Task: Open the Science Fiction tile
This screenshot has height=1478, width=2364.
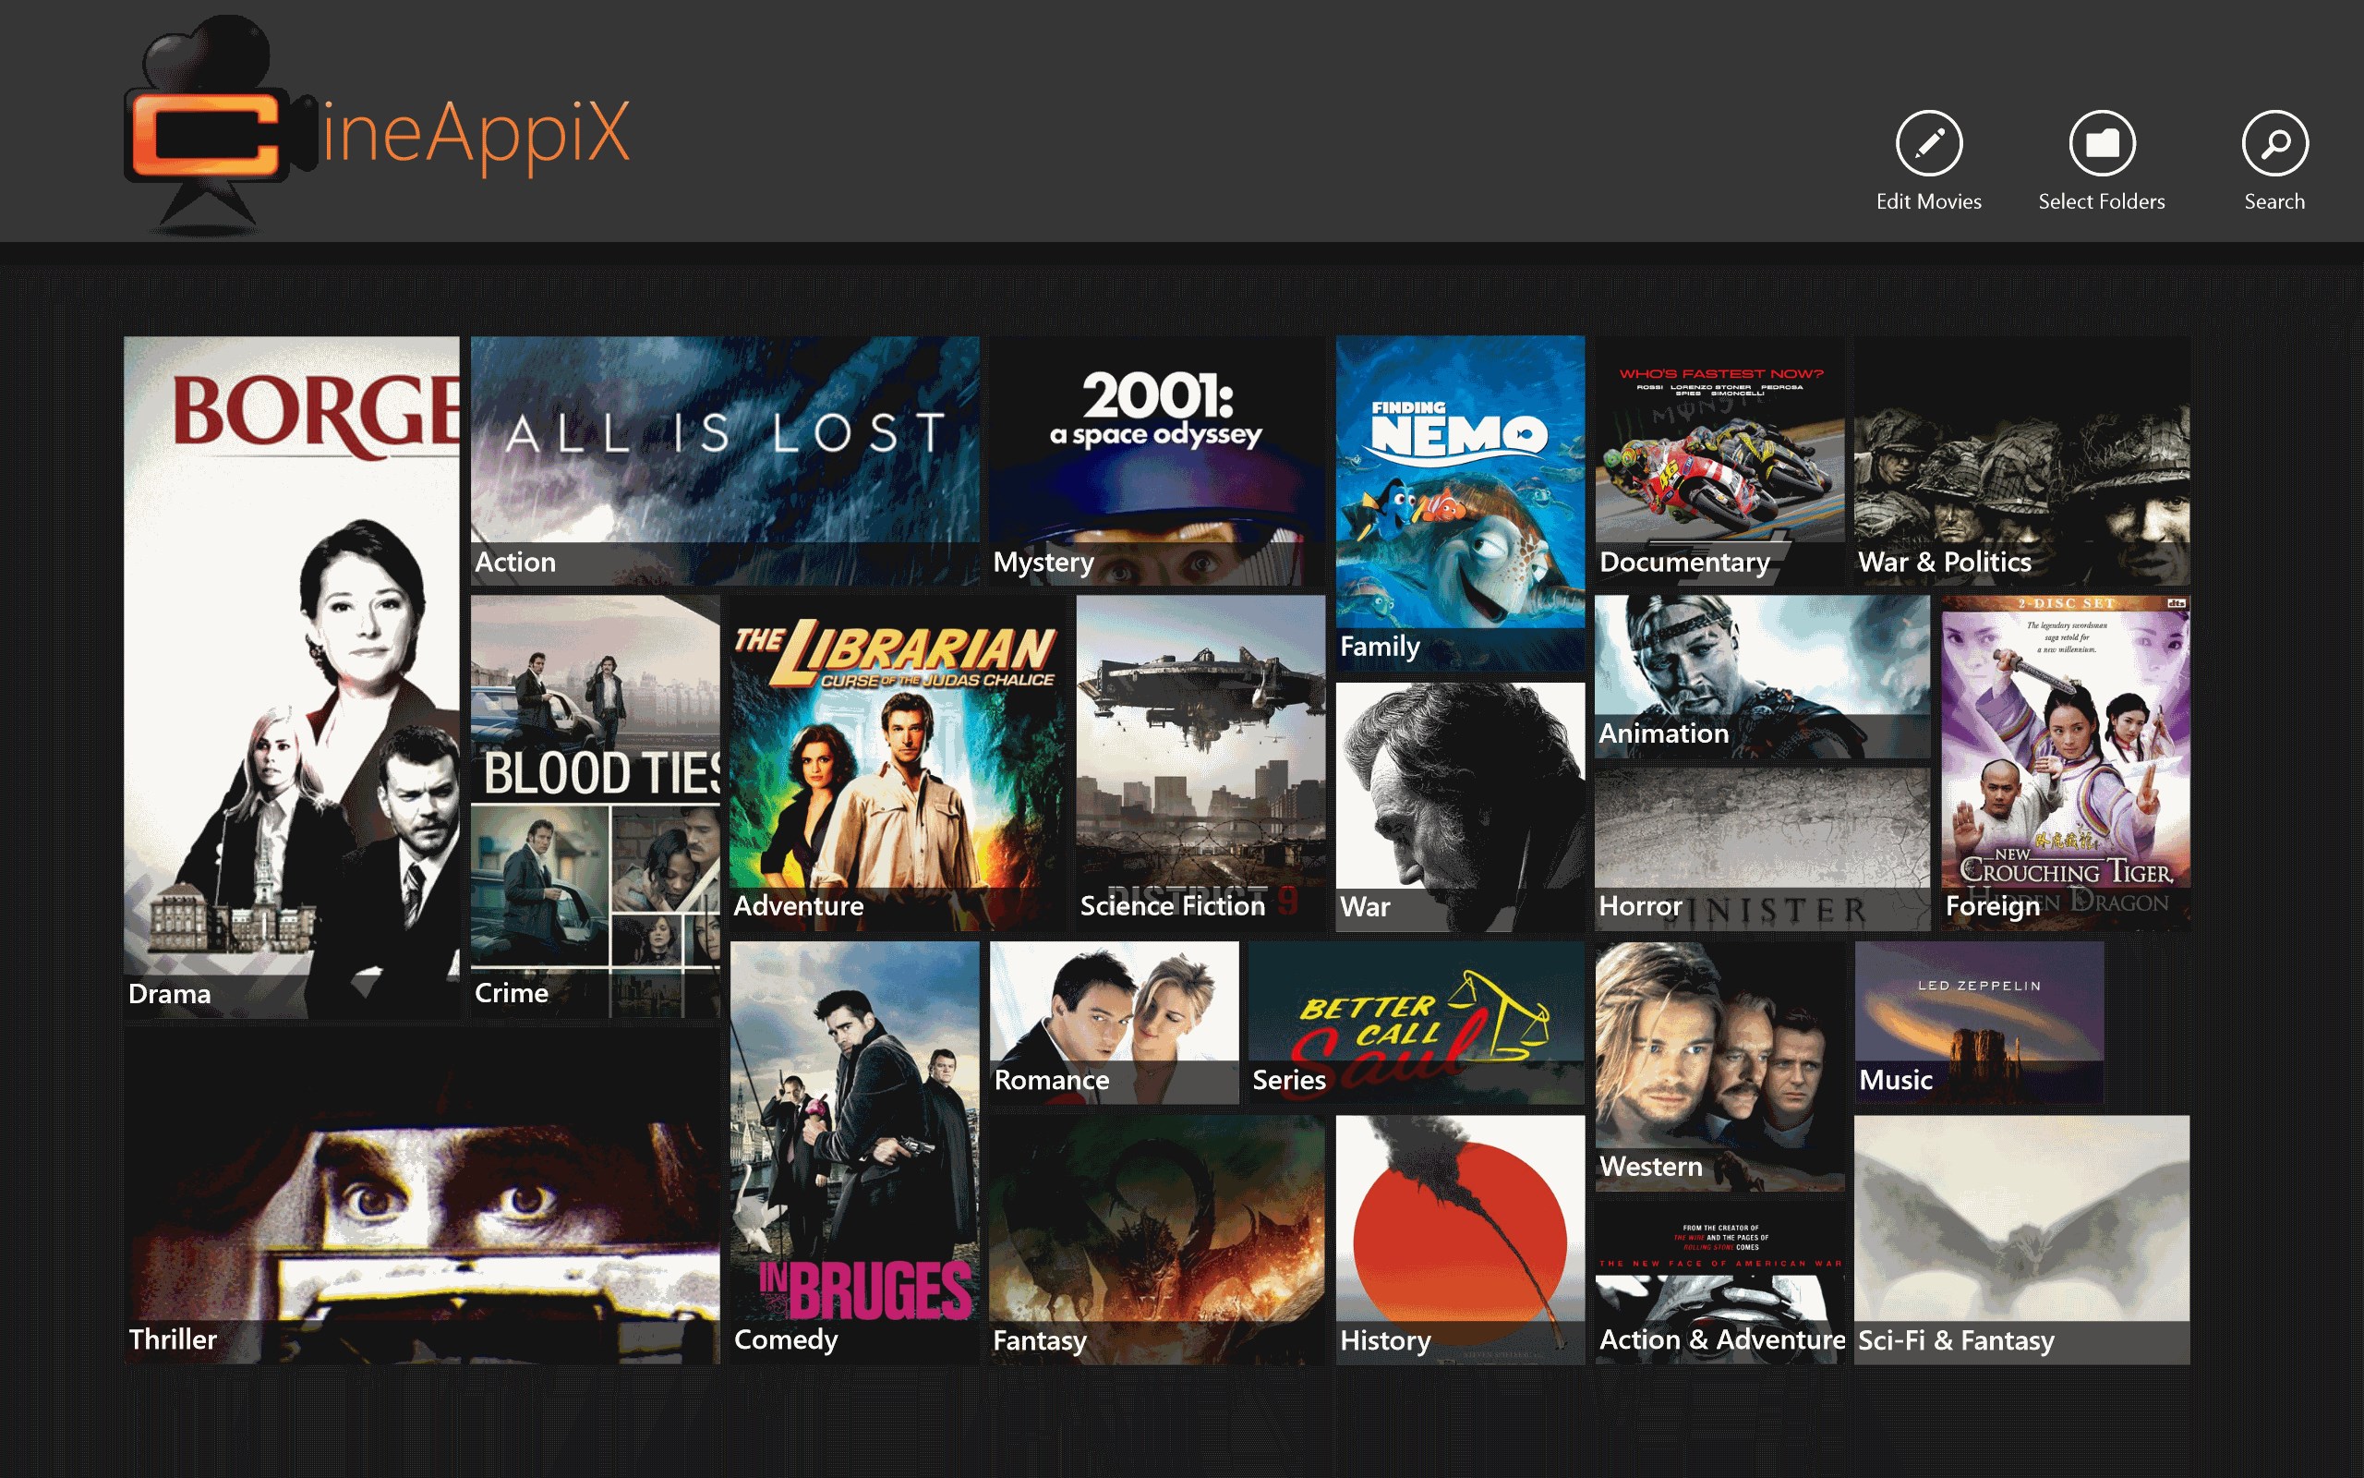Action: pos(1200,762)
